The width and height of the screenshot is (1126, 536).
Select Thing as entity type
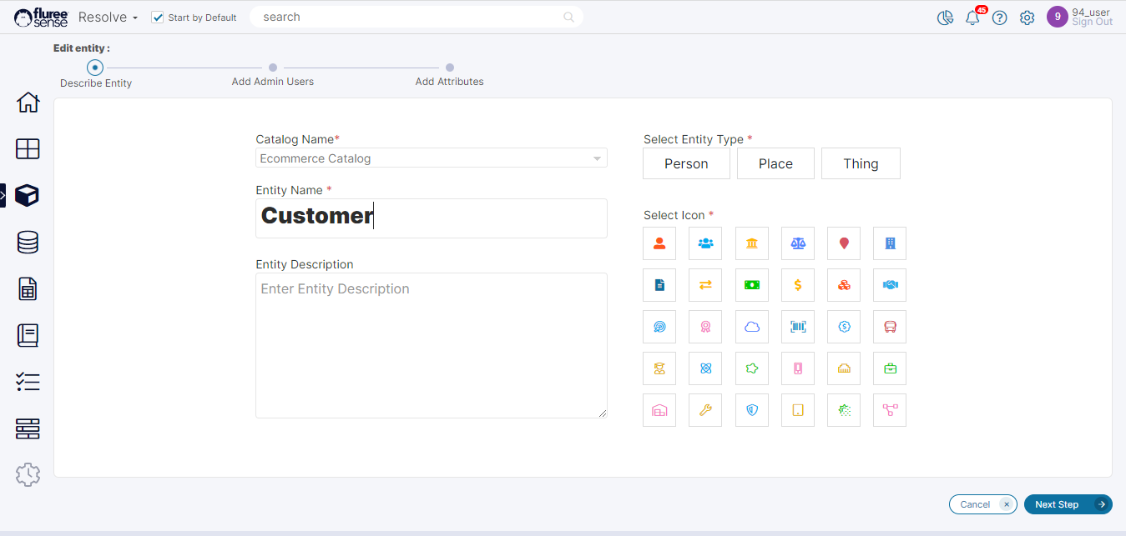(x=861, y=164)
